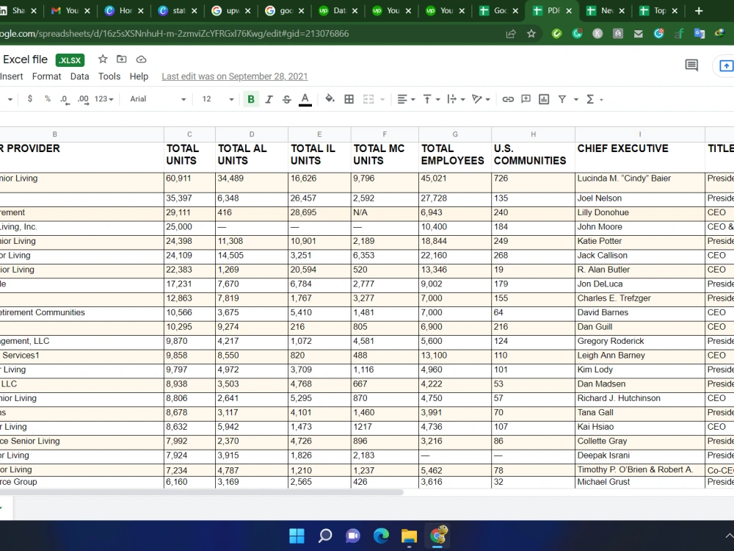The height and width of the screenshot is (551, 734).
Task: Open Microsoft Edge from the taskbar
Action: (x=381, y=536)
